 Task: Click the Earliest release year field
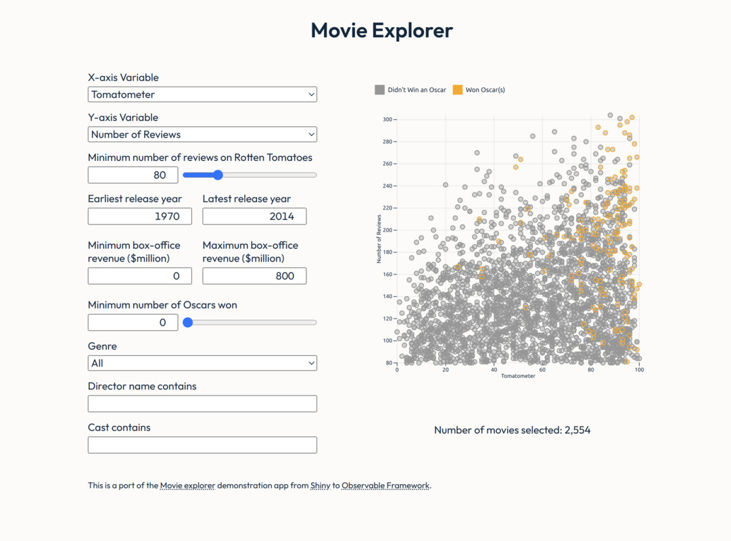140,216
